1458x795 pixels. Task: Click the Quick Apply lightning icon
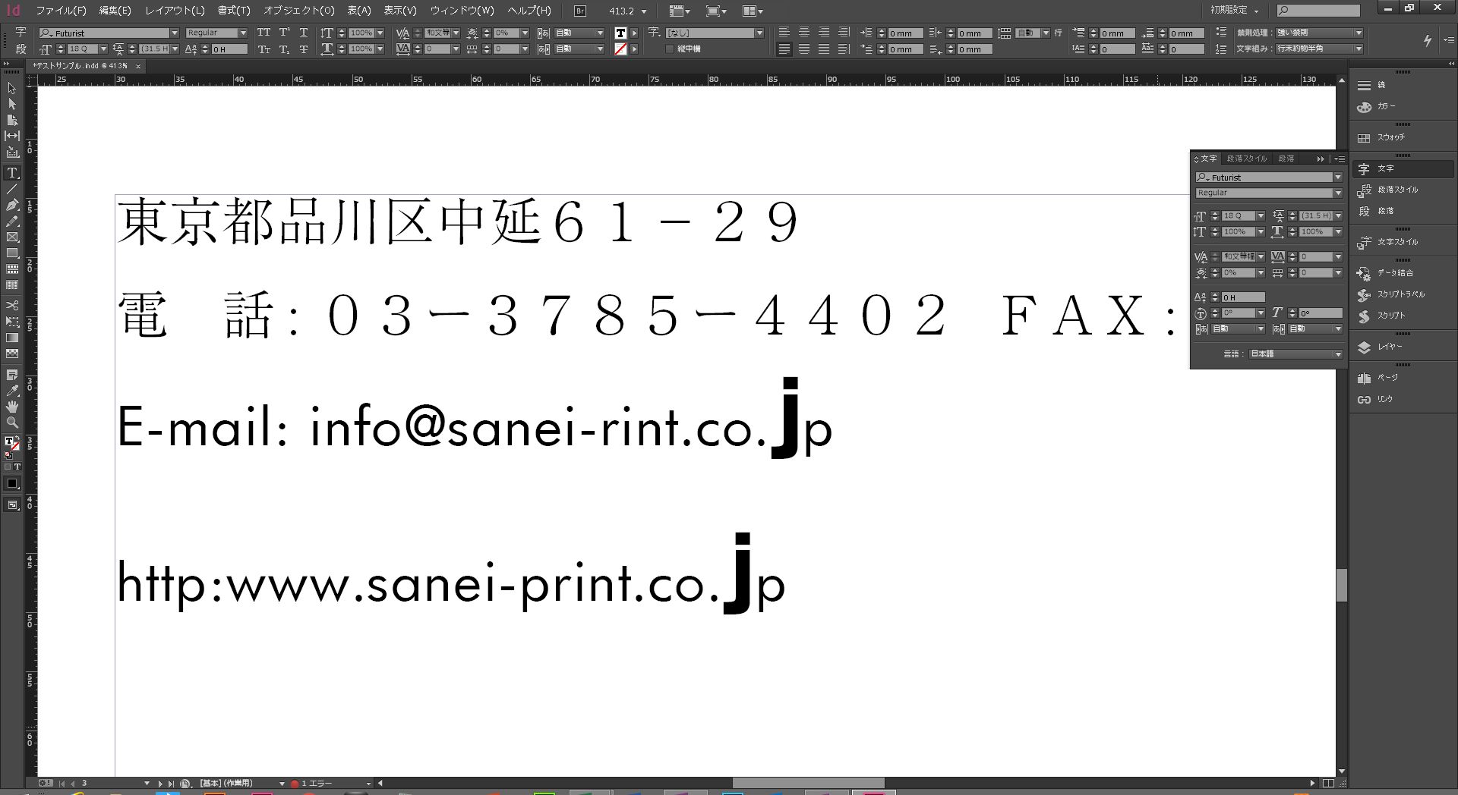click(x=1428, y=40)
